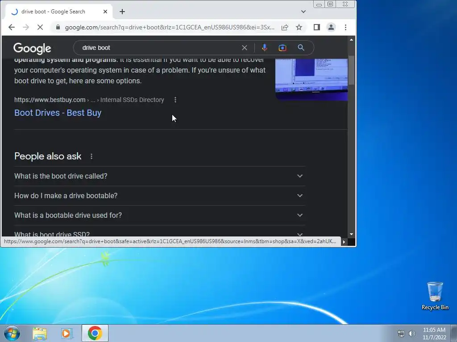Open the network tray icon

[x=401, y=333]
